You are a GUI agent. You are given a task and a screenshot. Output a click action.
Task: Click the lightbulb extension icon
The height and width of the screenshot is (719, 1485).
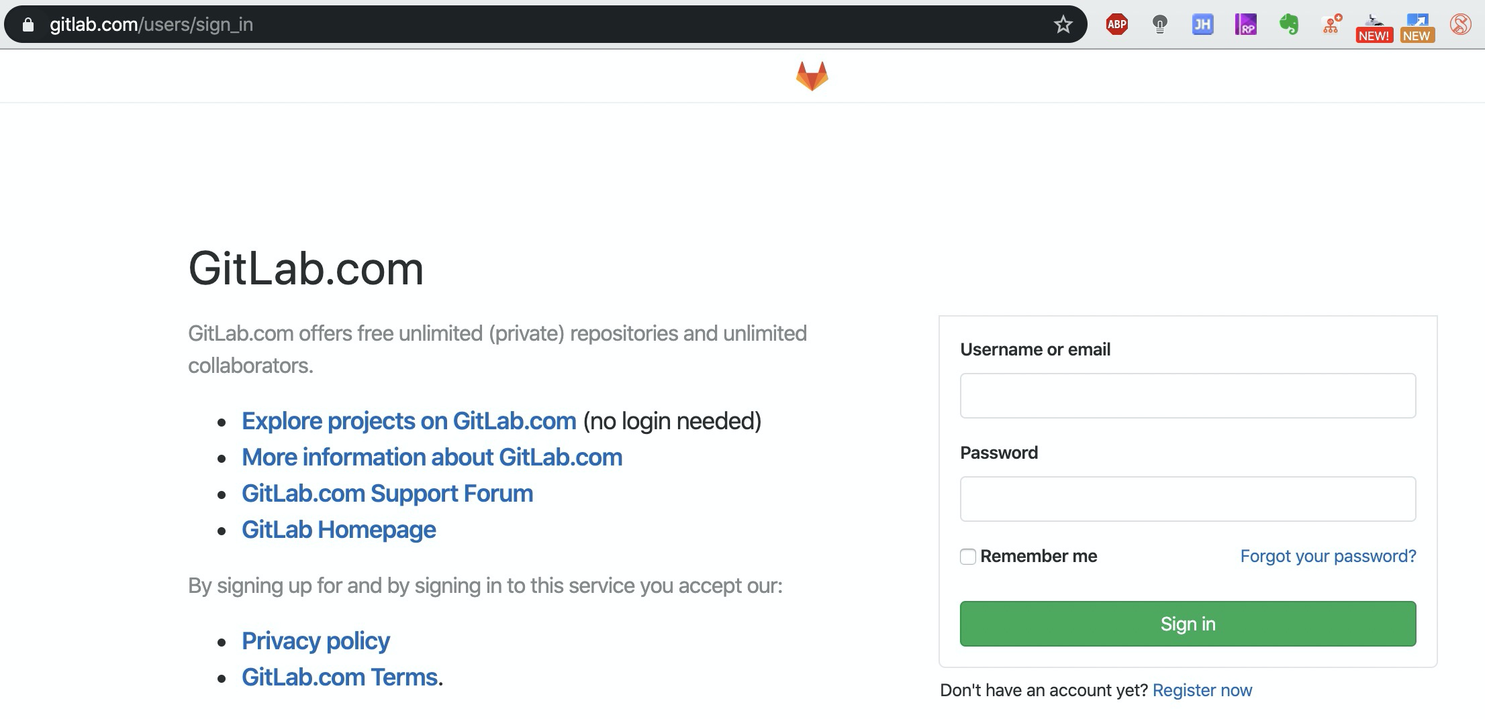tap(1159, 25)
